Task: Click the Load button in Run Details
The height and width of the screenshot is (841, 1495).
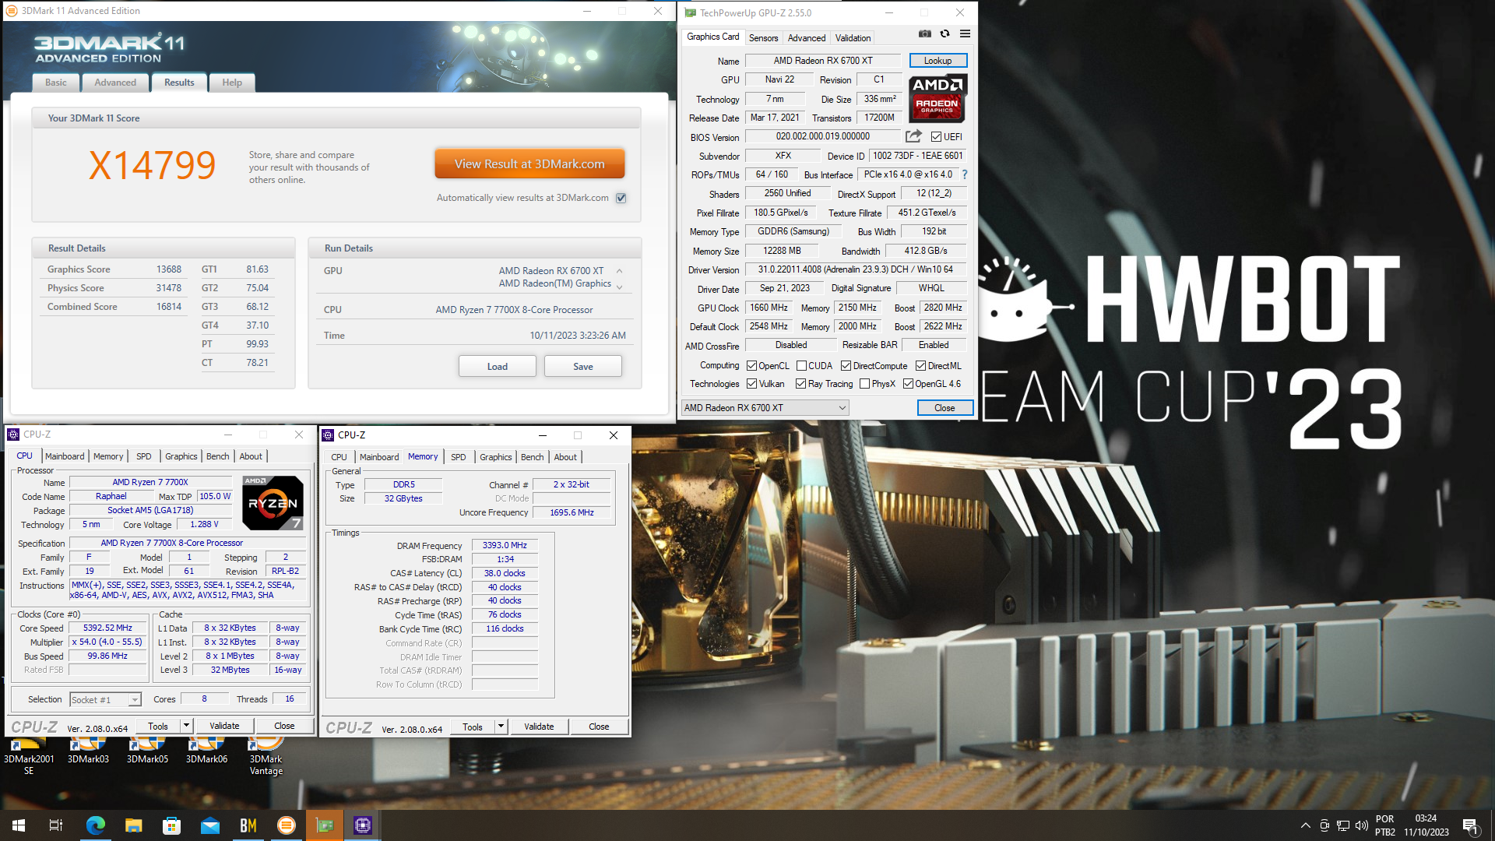Action: [498, 366]
